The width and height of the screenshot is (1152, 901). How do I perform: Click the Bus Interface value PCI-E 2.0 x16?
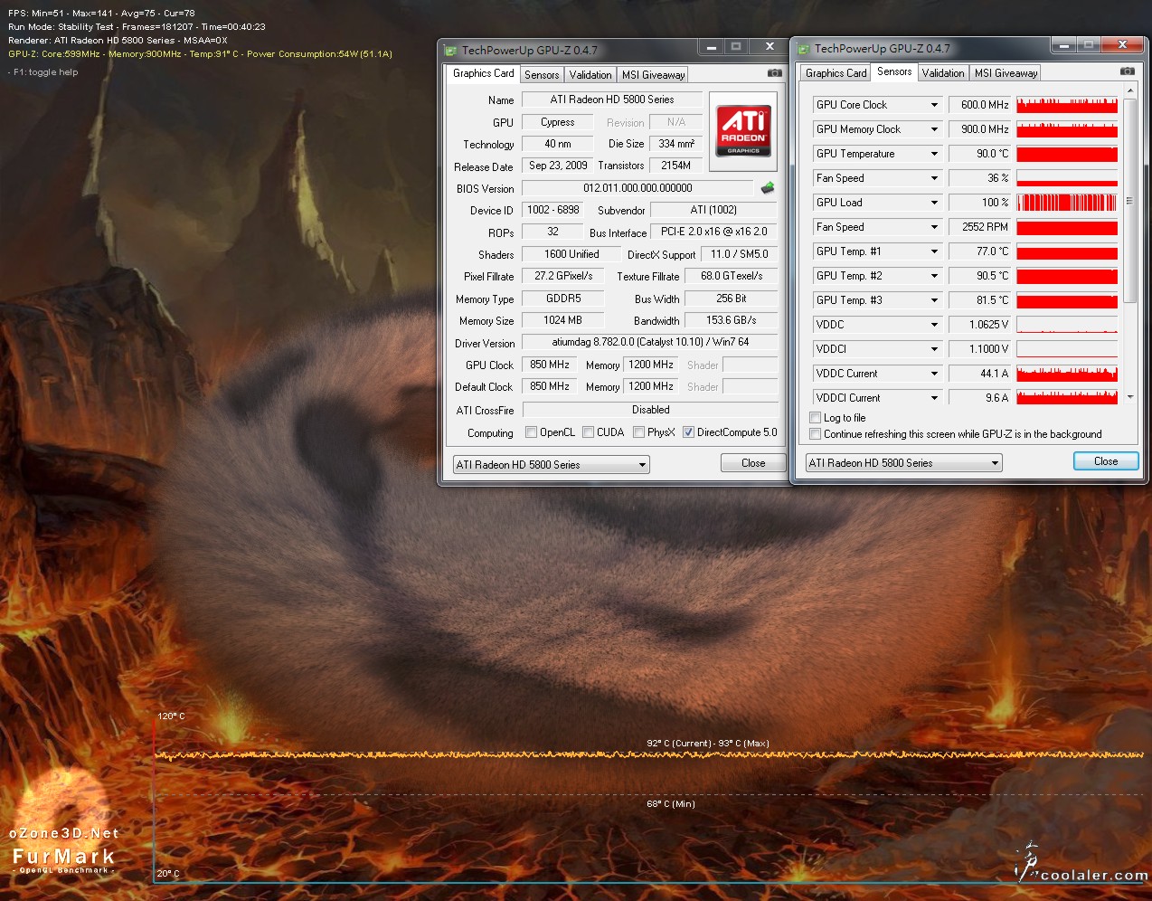tap(713, 232)
